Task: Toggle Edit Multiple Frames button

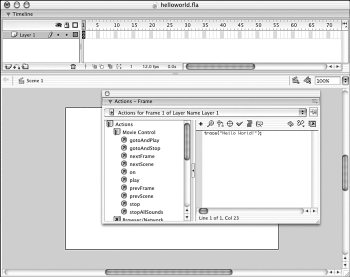Action: tap(110, 66)
